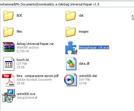
Task: Click the LST File type label
Action: click(22, 64)
